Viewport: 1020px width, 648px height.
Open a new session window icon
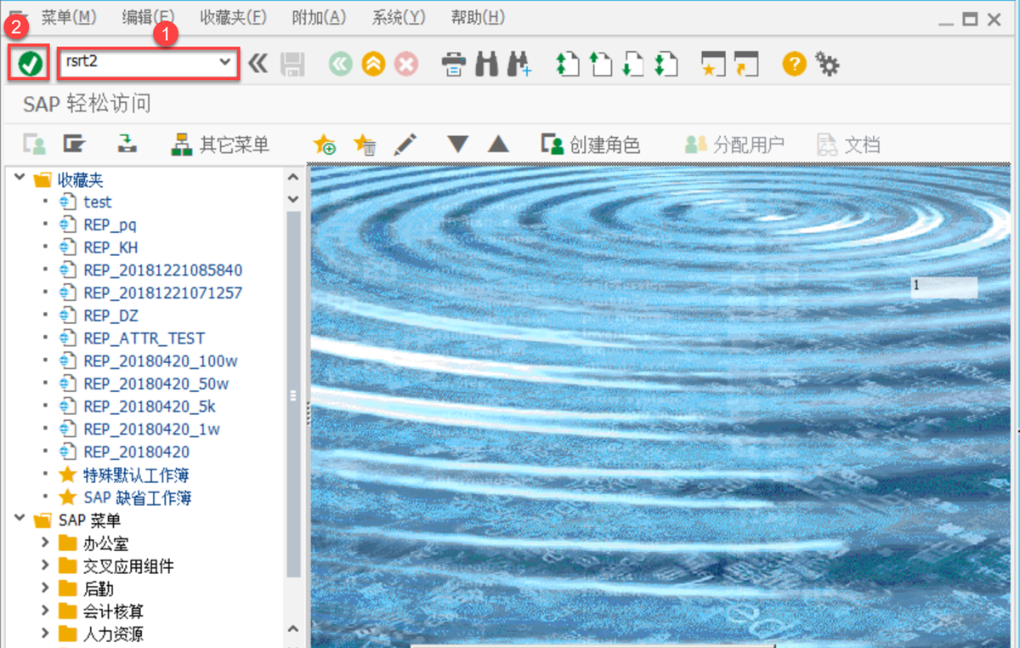point(712,65)
